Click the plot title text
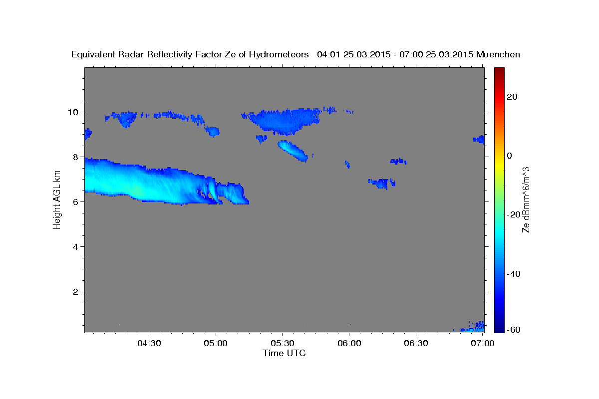The width and height of the screenshot is (599, 399). tap(296, 54)
